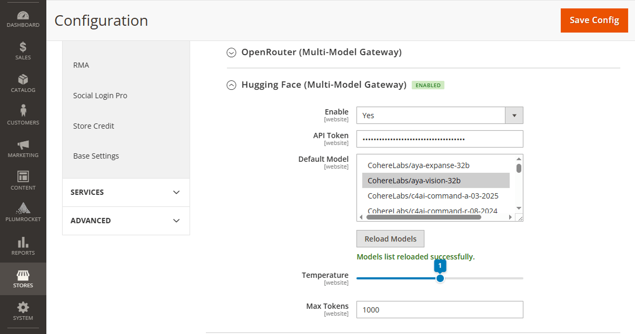The height and width of the screenshot is (334, 635).
Task: Select CohereLabs/aya-vision-32b model
Action: coord(436,181)
